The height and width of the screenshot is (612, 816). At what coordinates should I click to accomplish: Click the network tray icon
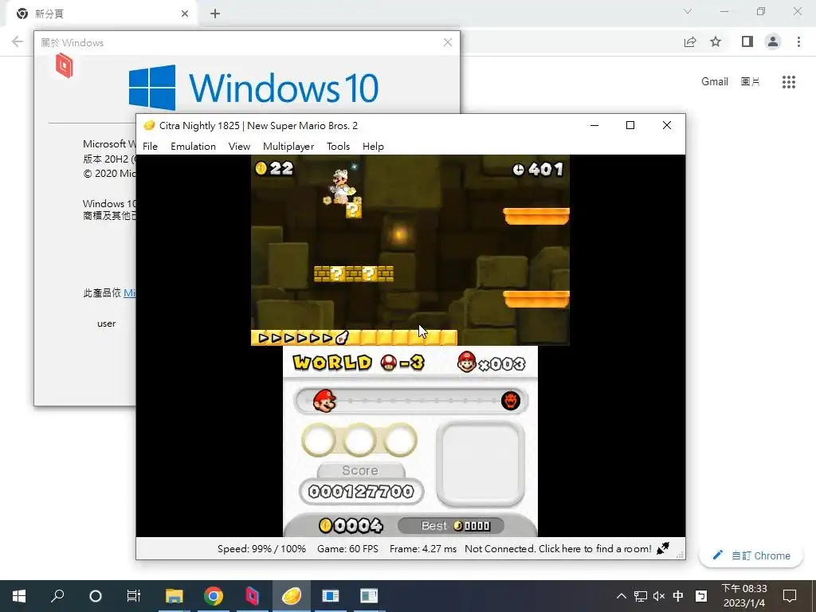pos(641,596)
